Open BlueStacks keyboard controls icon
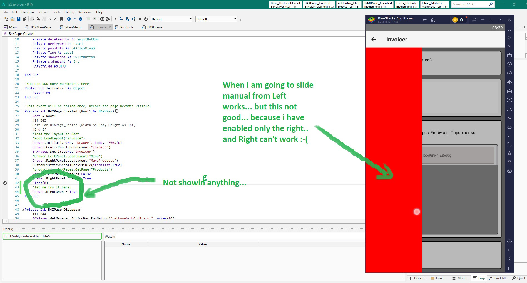This screenshot has height=283, width=527. click(x=509, y=55)
